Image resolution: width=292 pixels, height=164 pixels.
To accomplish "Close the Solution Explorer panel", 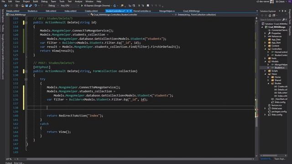I will point(286,11).
